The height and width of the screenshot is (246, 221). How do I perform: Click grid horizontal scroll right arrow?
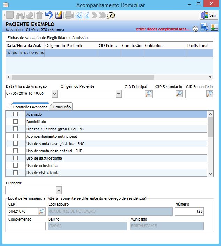pyautogui.click(x=210, y=77)
